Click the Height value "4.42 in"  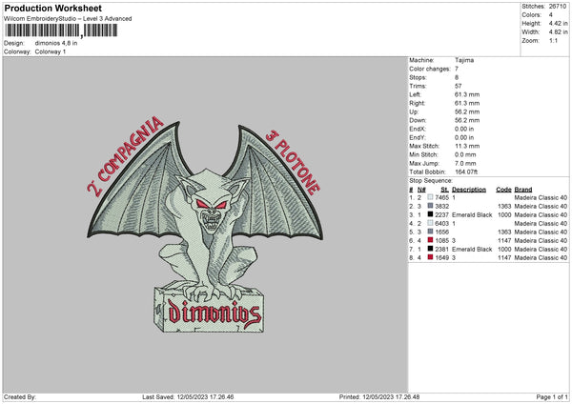(558, 23)
